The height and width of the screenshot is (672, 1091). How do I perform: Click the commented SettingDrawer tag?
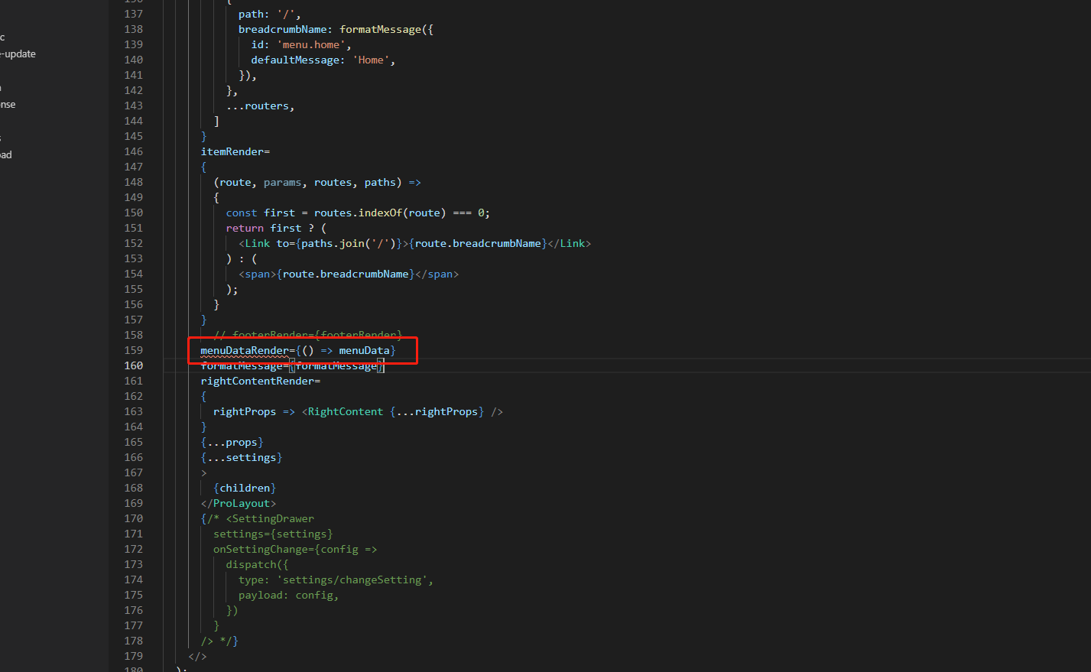[270, 518]
